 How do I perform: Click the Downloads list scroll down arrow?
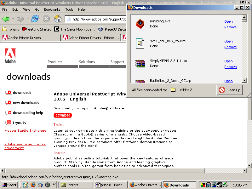[x=244, y=80]
